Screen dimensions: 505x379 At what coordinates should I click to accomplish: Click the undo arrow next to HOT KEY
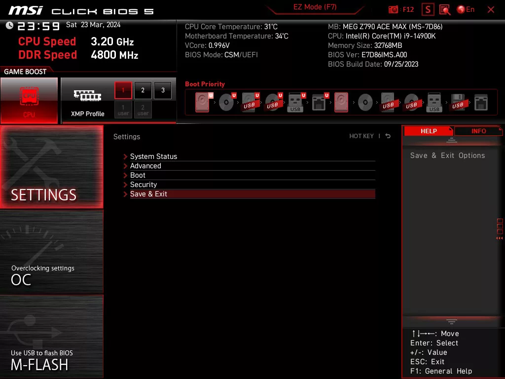[x=388, y=135]
